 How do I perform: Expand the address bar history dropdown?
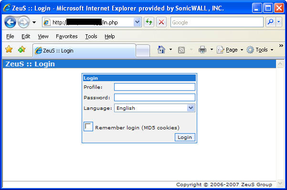(137, 22)
